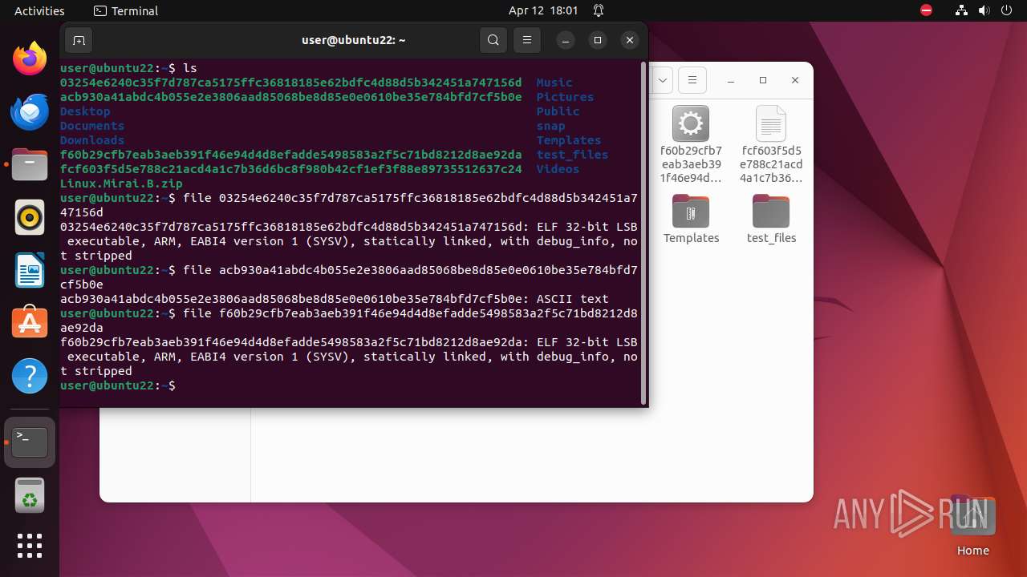This screenshot has height=577, width=1027.
Task: Open the Trash in the dock
Action: pos(30,495)
